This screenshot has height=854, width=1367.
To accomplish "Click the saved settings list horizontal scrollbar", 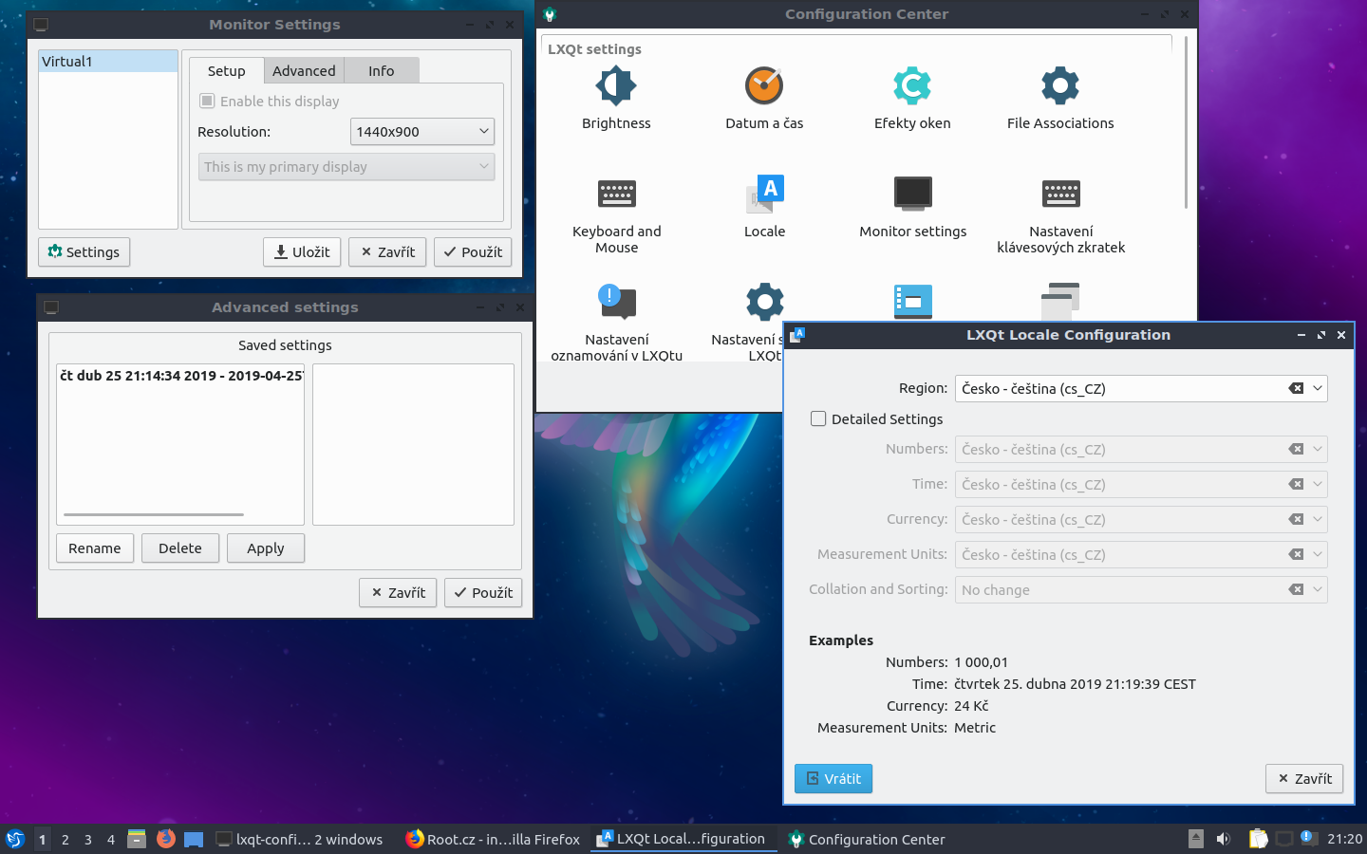I will click(x=154, y=514).
